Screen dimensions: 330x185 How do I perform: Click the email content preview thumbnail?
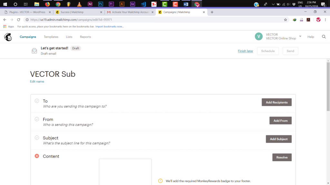point(125,172)
